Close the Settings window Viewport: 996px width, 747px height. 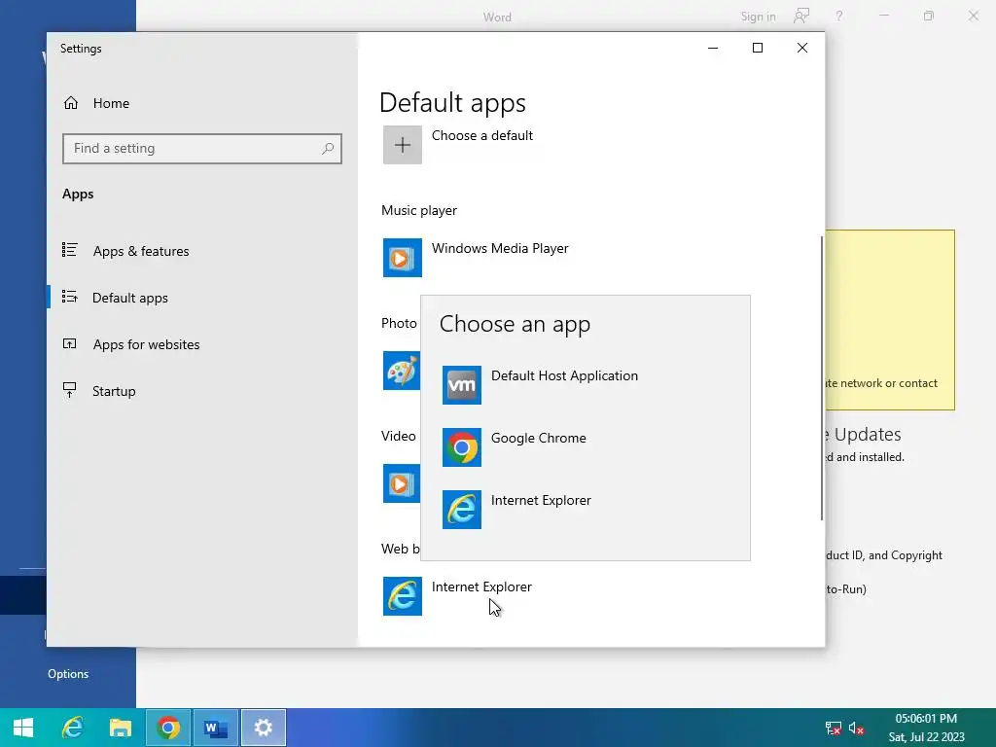pos(802,48)
